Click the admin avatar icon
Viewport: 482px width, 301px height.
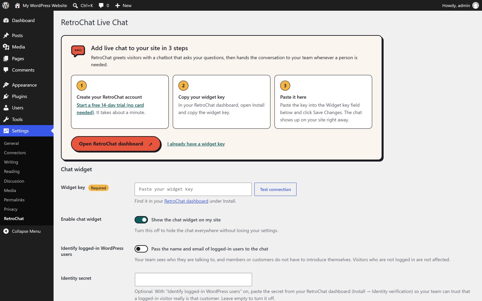click(476, 5)
